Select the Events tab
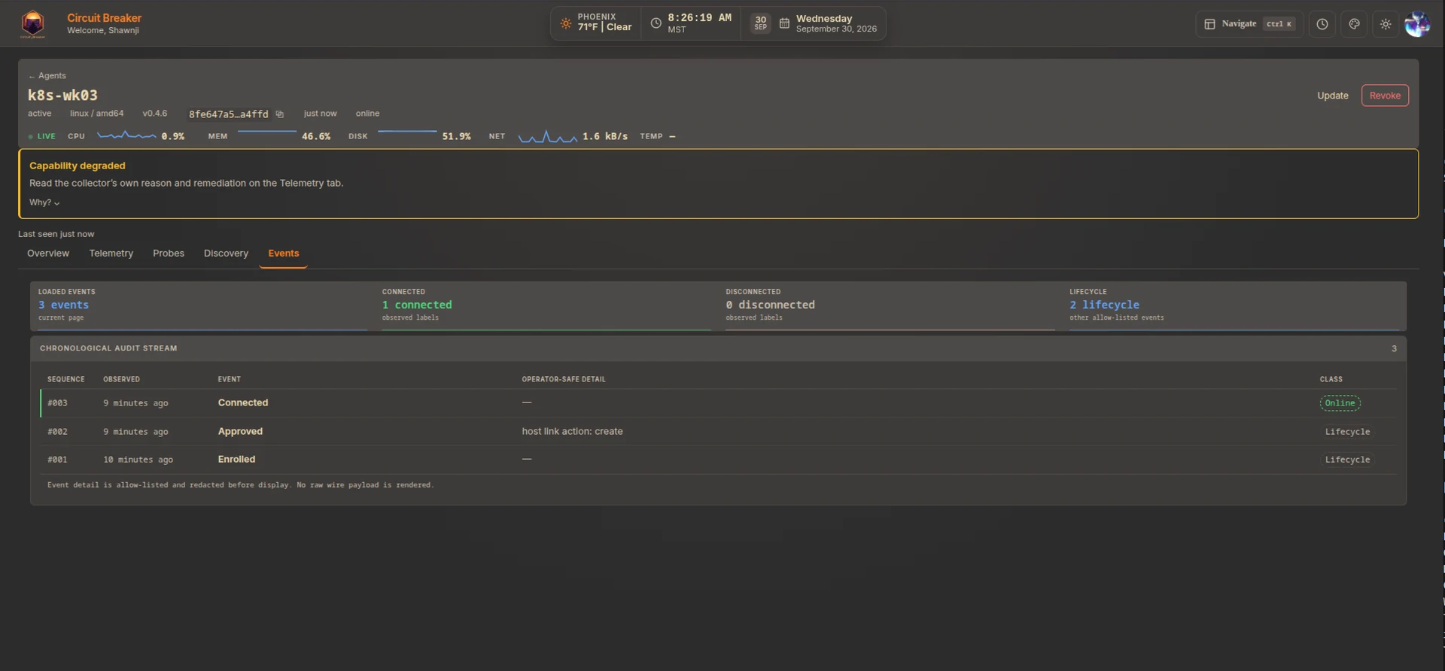Image resolution: width=1445 pixels, height=671 pixels. pos(284,254)
